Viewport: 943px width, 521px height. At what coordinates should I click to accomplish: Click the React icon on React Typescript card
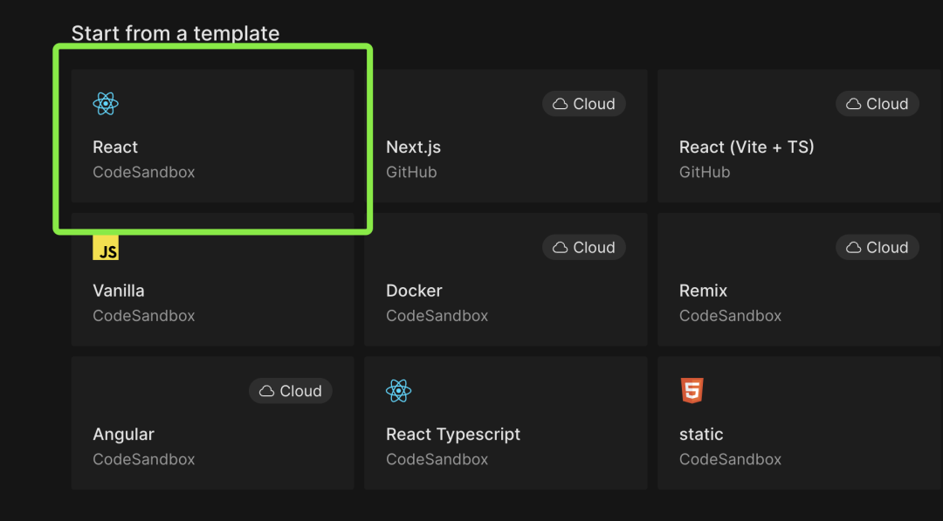coord(399,391)
